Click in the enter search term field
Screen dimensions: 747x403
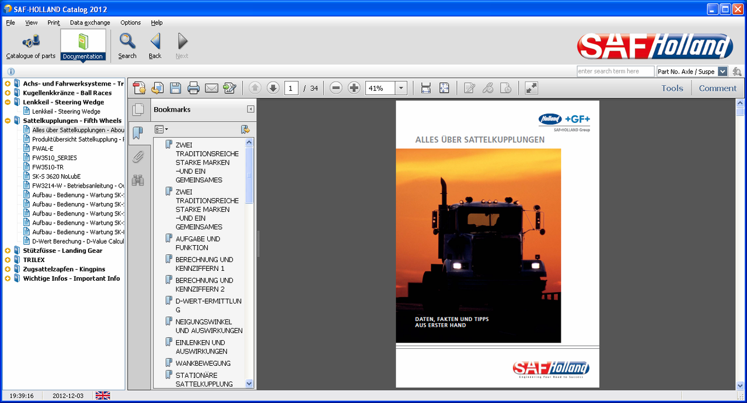point(615,71)
